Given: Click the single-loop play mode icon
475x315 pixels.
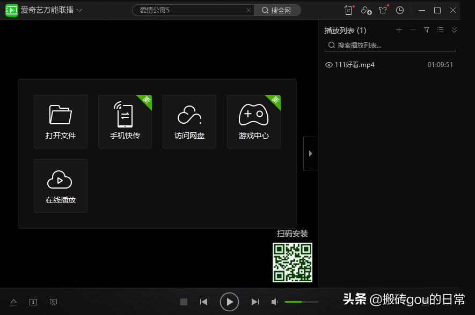Looking at the screenshot, I should (33, 302).
